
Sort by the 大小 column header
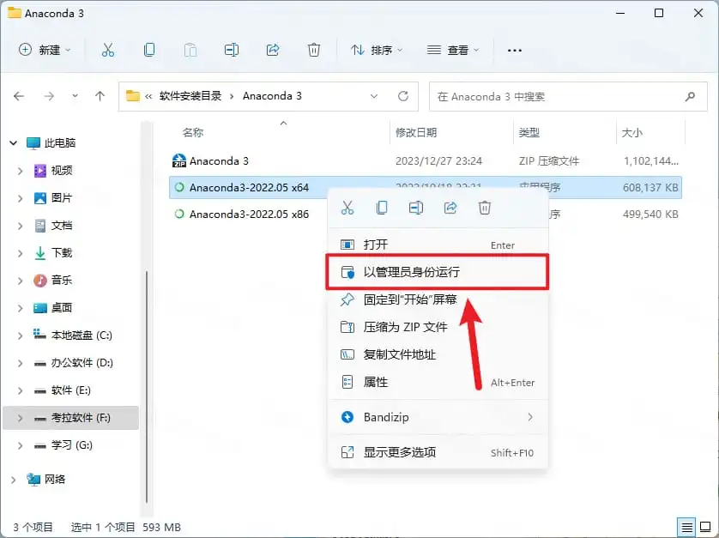pos(631,132)
